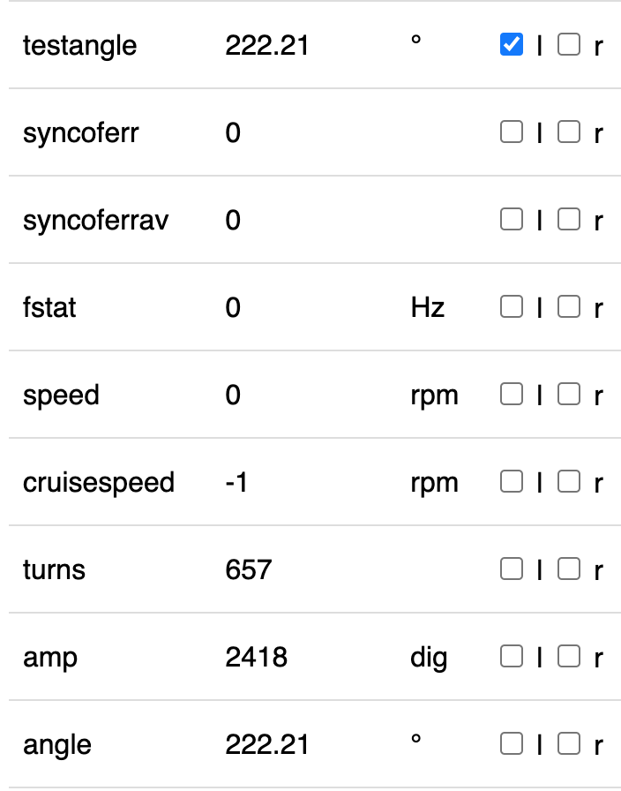621x791 pixels.
Task: Select the fstat r checkbox
Action: click(569, 306)
